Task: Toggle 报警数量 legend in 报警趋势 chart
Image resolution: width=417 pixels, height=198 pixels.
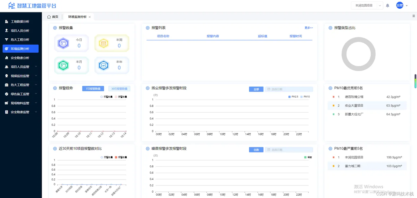Action: tap(121, 97)
